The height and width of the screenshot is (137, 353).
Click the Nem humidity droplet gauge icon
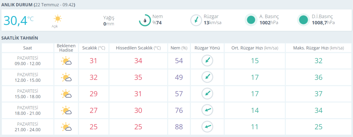[x=145, y=20]
